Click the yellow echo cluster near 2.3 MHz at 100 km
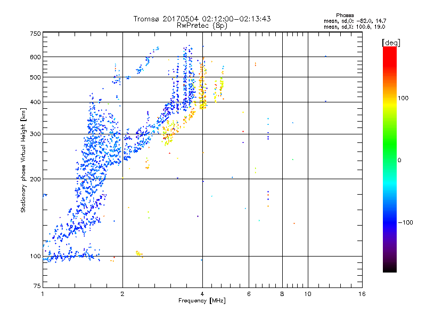 coord(139,254)
